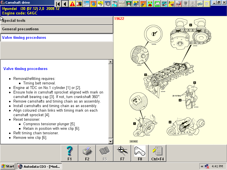Select the Autodata CD3 taskbar button
227x170 pixels.
pyautogui.click(x=39, y=166)
